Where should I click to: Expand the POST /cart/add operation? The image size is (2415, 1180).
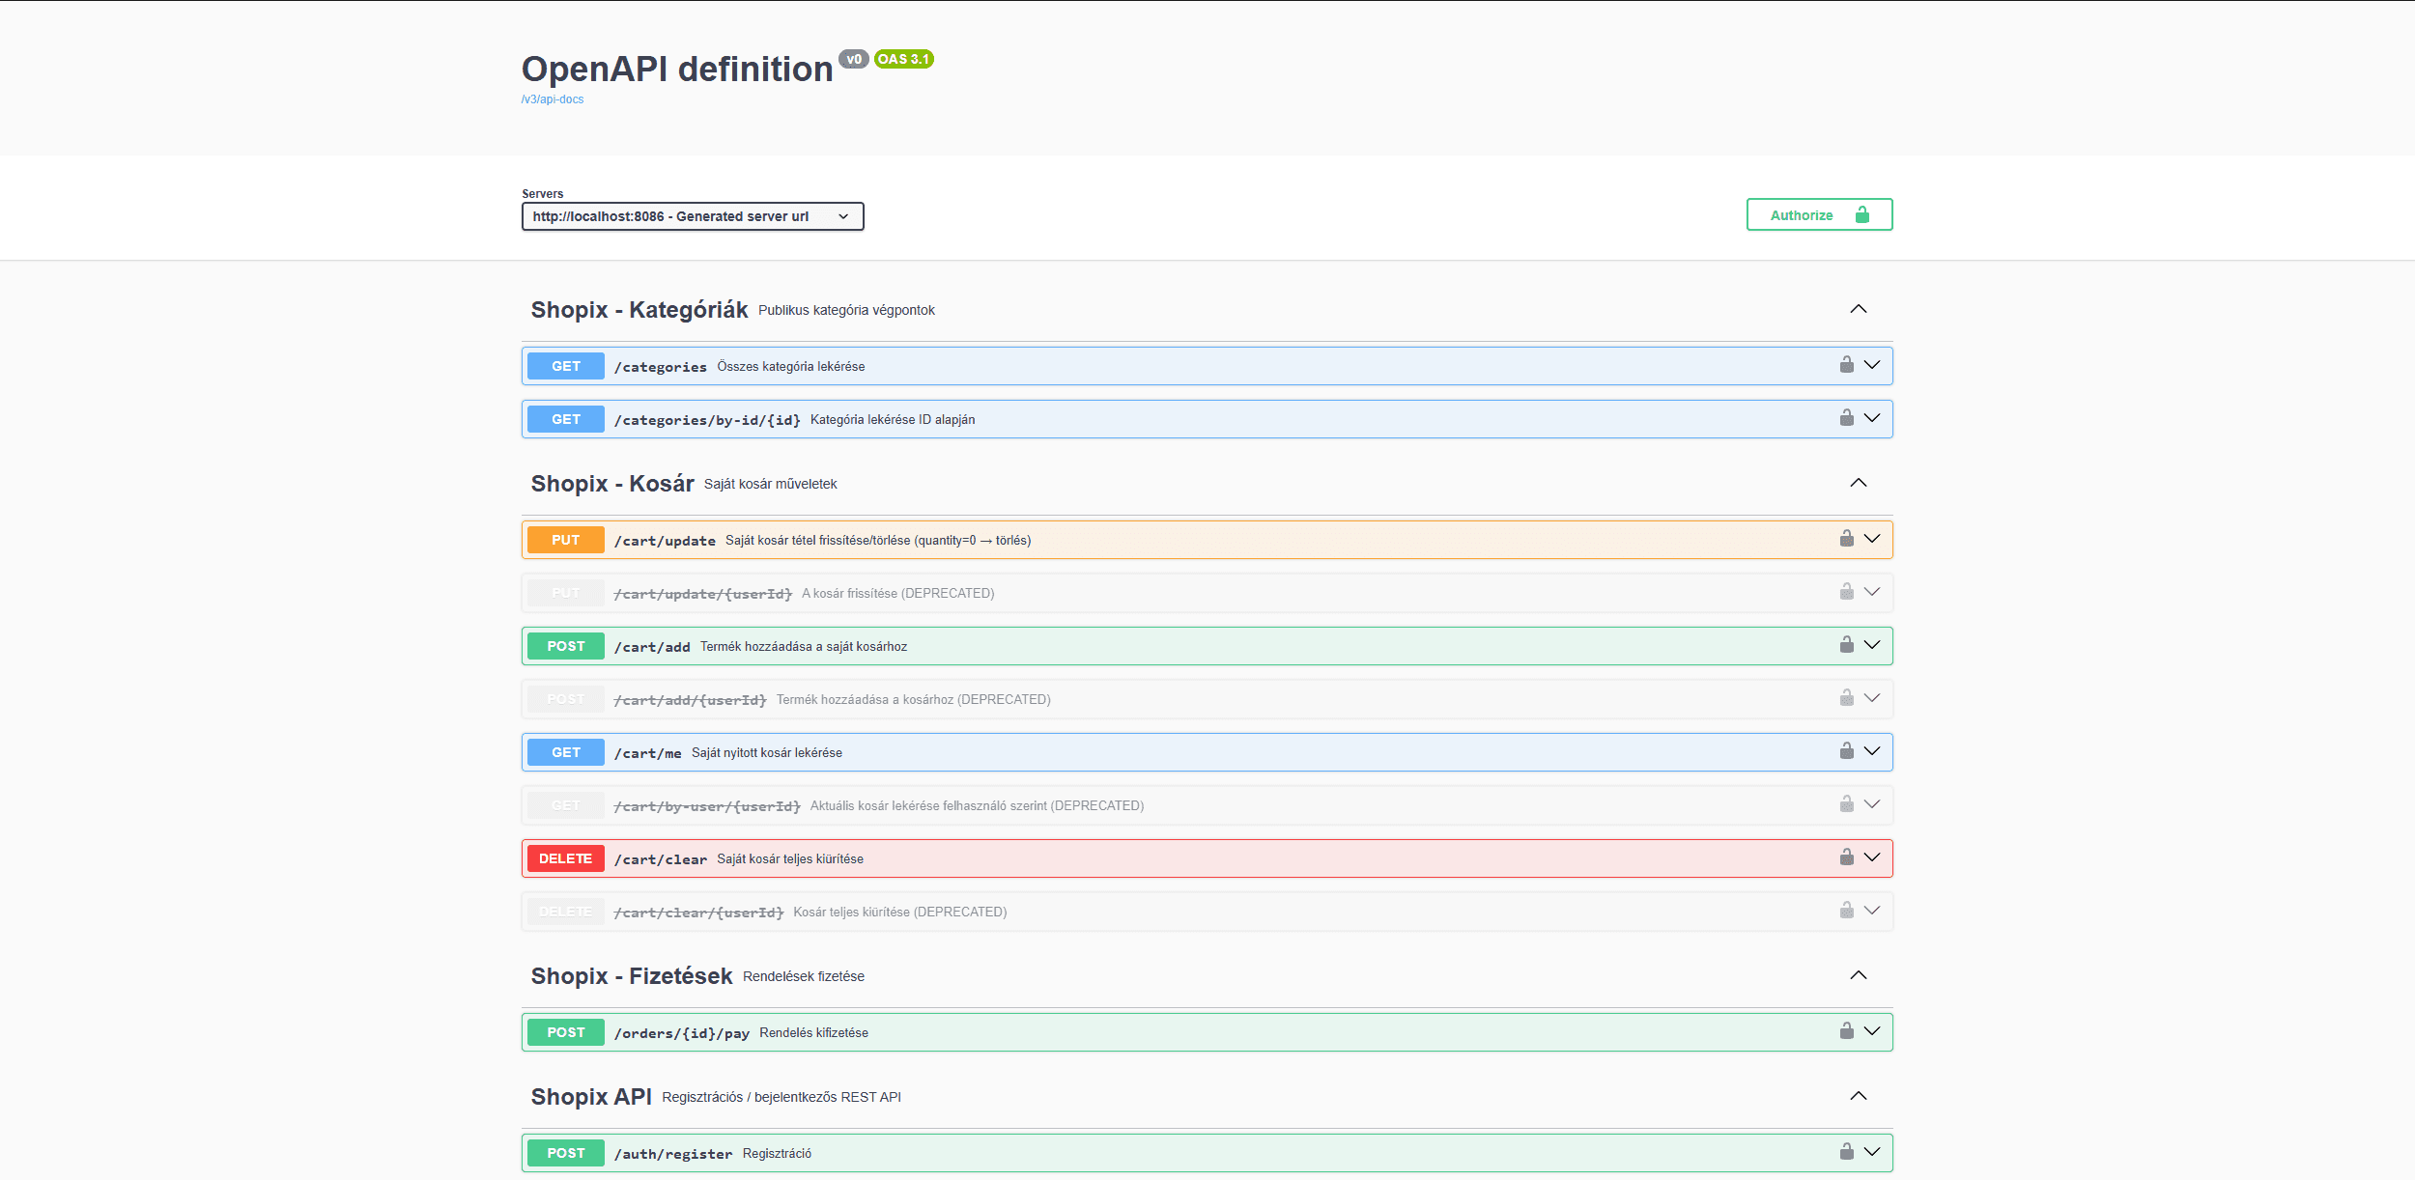tap(1872, 645)
